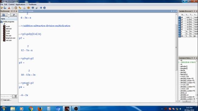Undock the Variable Browser panel
198x111 pixels.
pos(194,11)
